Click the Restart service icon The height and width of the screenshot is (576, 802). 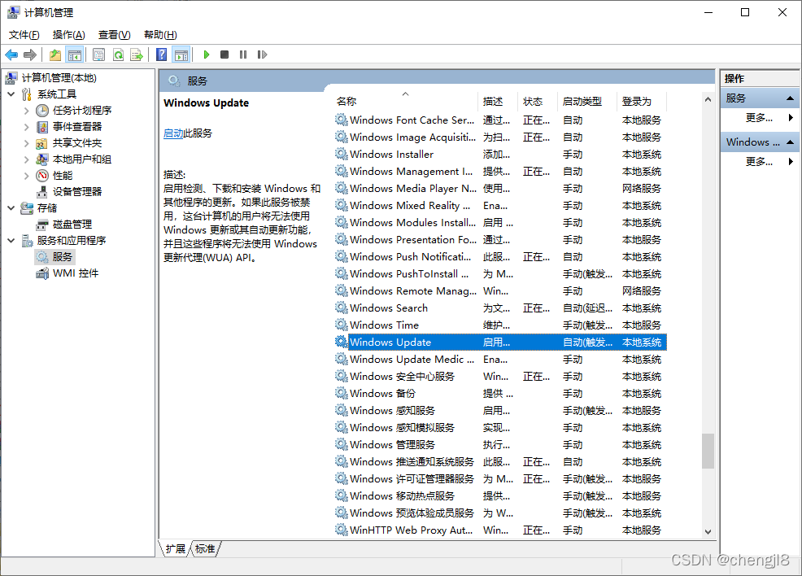pyautogui.click(x=263, y=55)
